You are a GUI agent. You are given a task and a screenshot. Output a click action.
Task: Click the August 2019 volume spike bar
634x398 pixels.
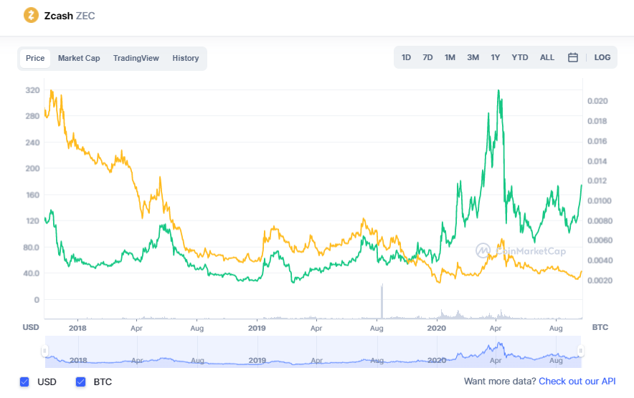point(382,301)
